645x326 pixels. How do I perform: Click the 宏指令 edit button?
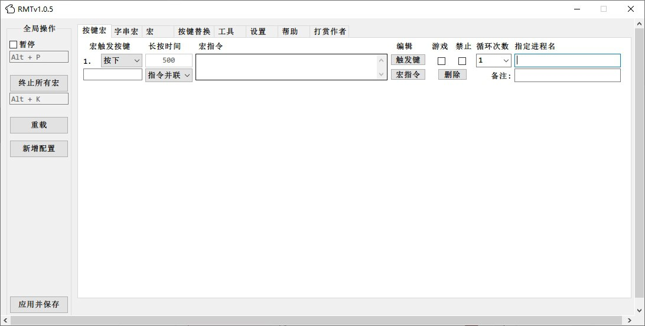pos(408,75)
